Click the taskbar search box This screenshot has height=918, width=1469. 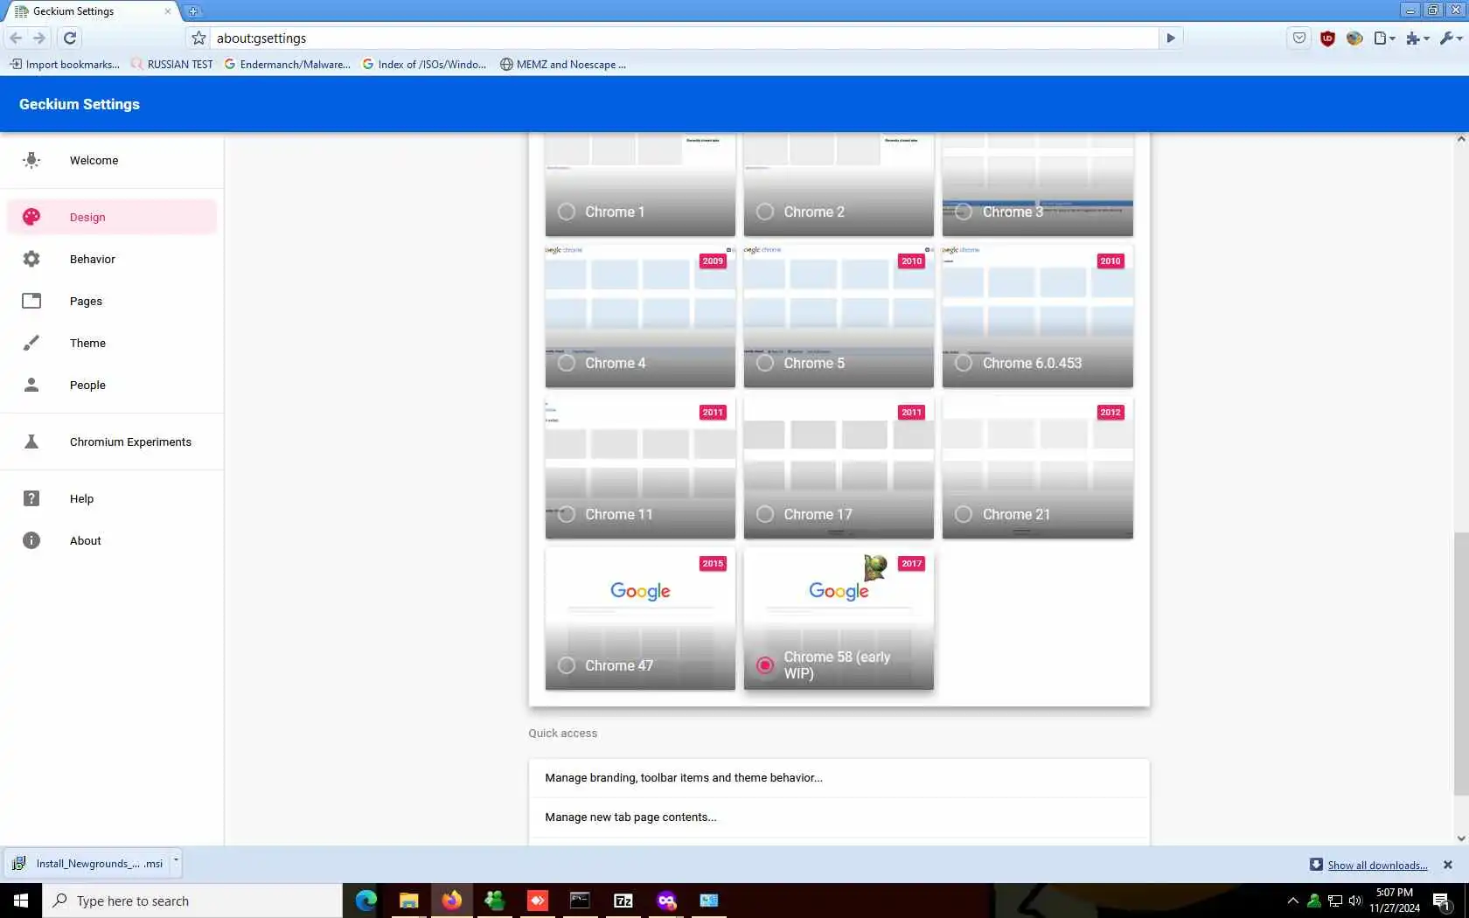point(192,901)
